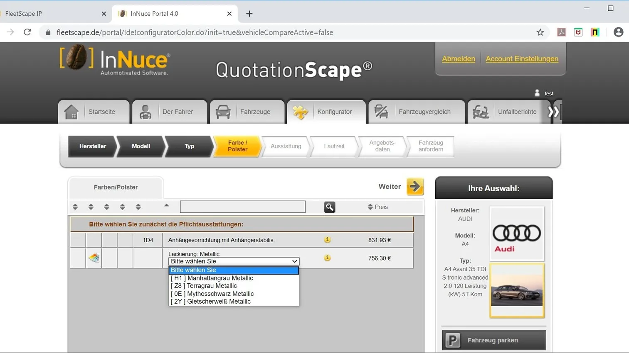Go to Modell wizard step
The height and width of the screenshot is (353, 629).
click(x=141, y=146)
